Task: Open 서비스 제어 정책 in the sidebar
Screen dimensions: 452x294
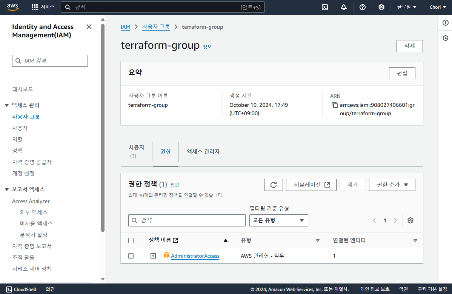Action: [32, 269]
